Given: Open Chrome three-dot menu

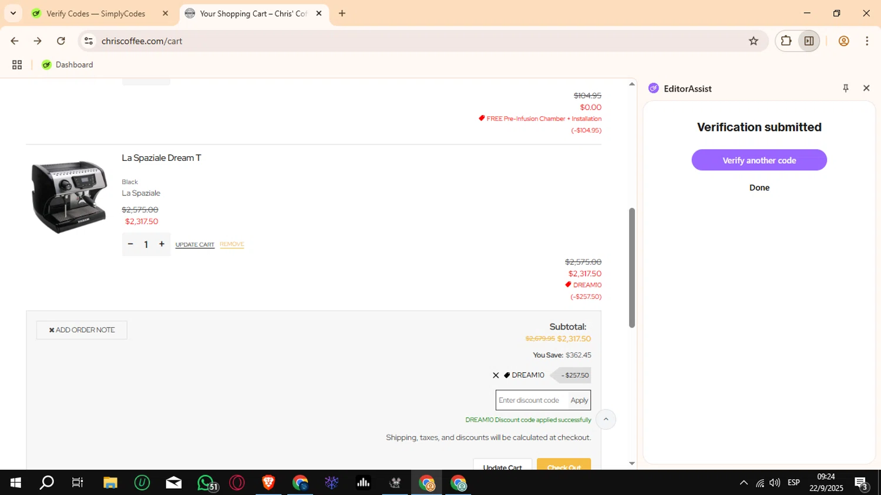Looking at the screenshot, I should click(x=867, y=41).
